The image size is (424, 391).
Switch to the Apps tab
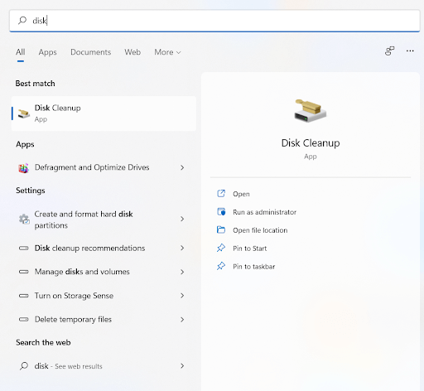click(47, 52)
